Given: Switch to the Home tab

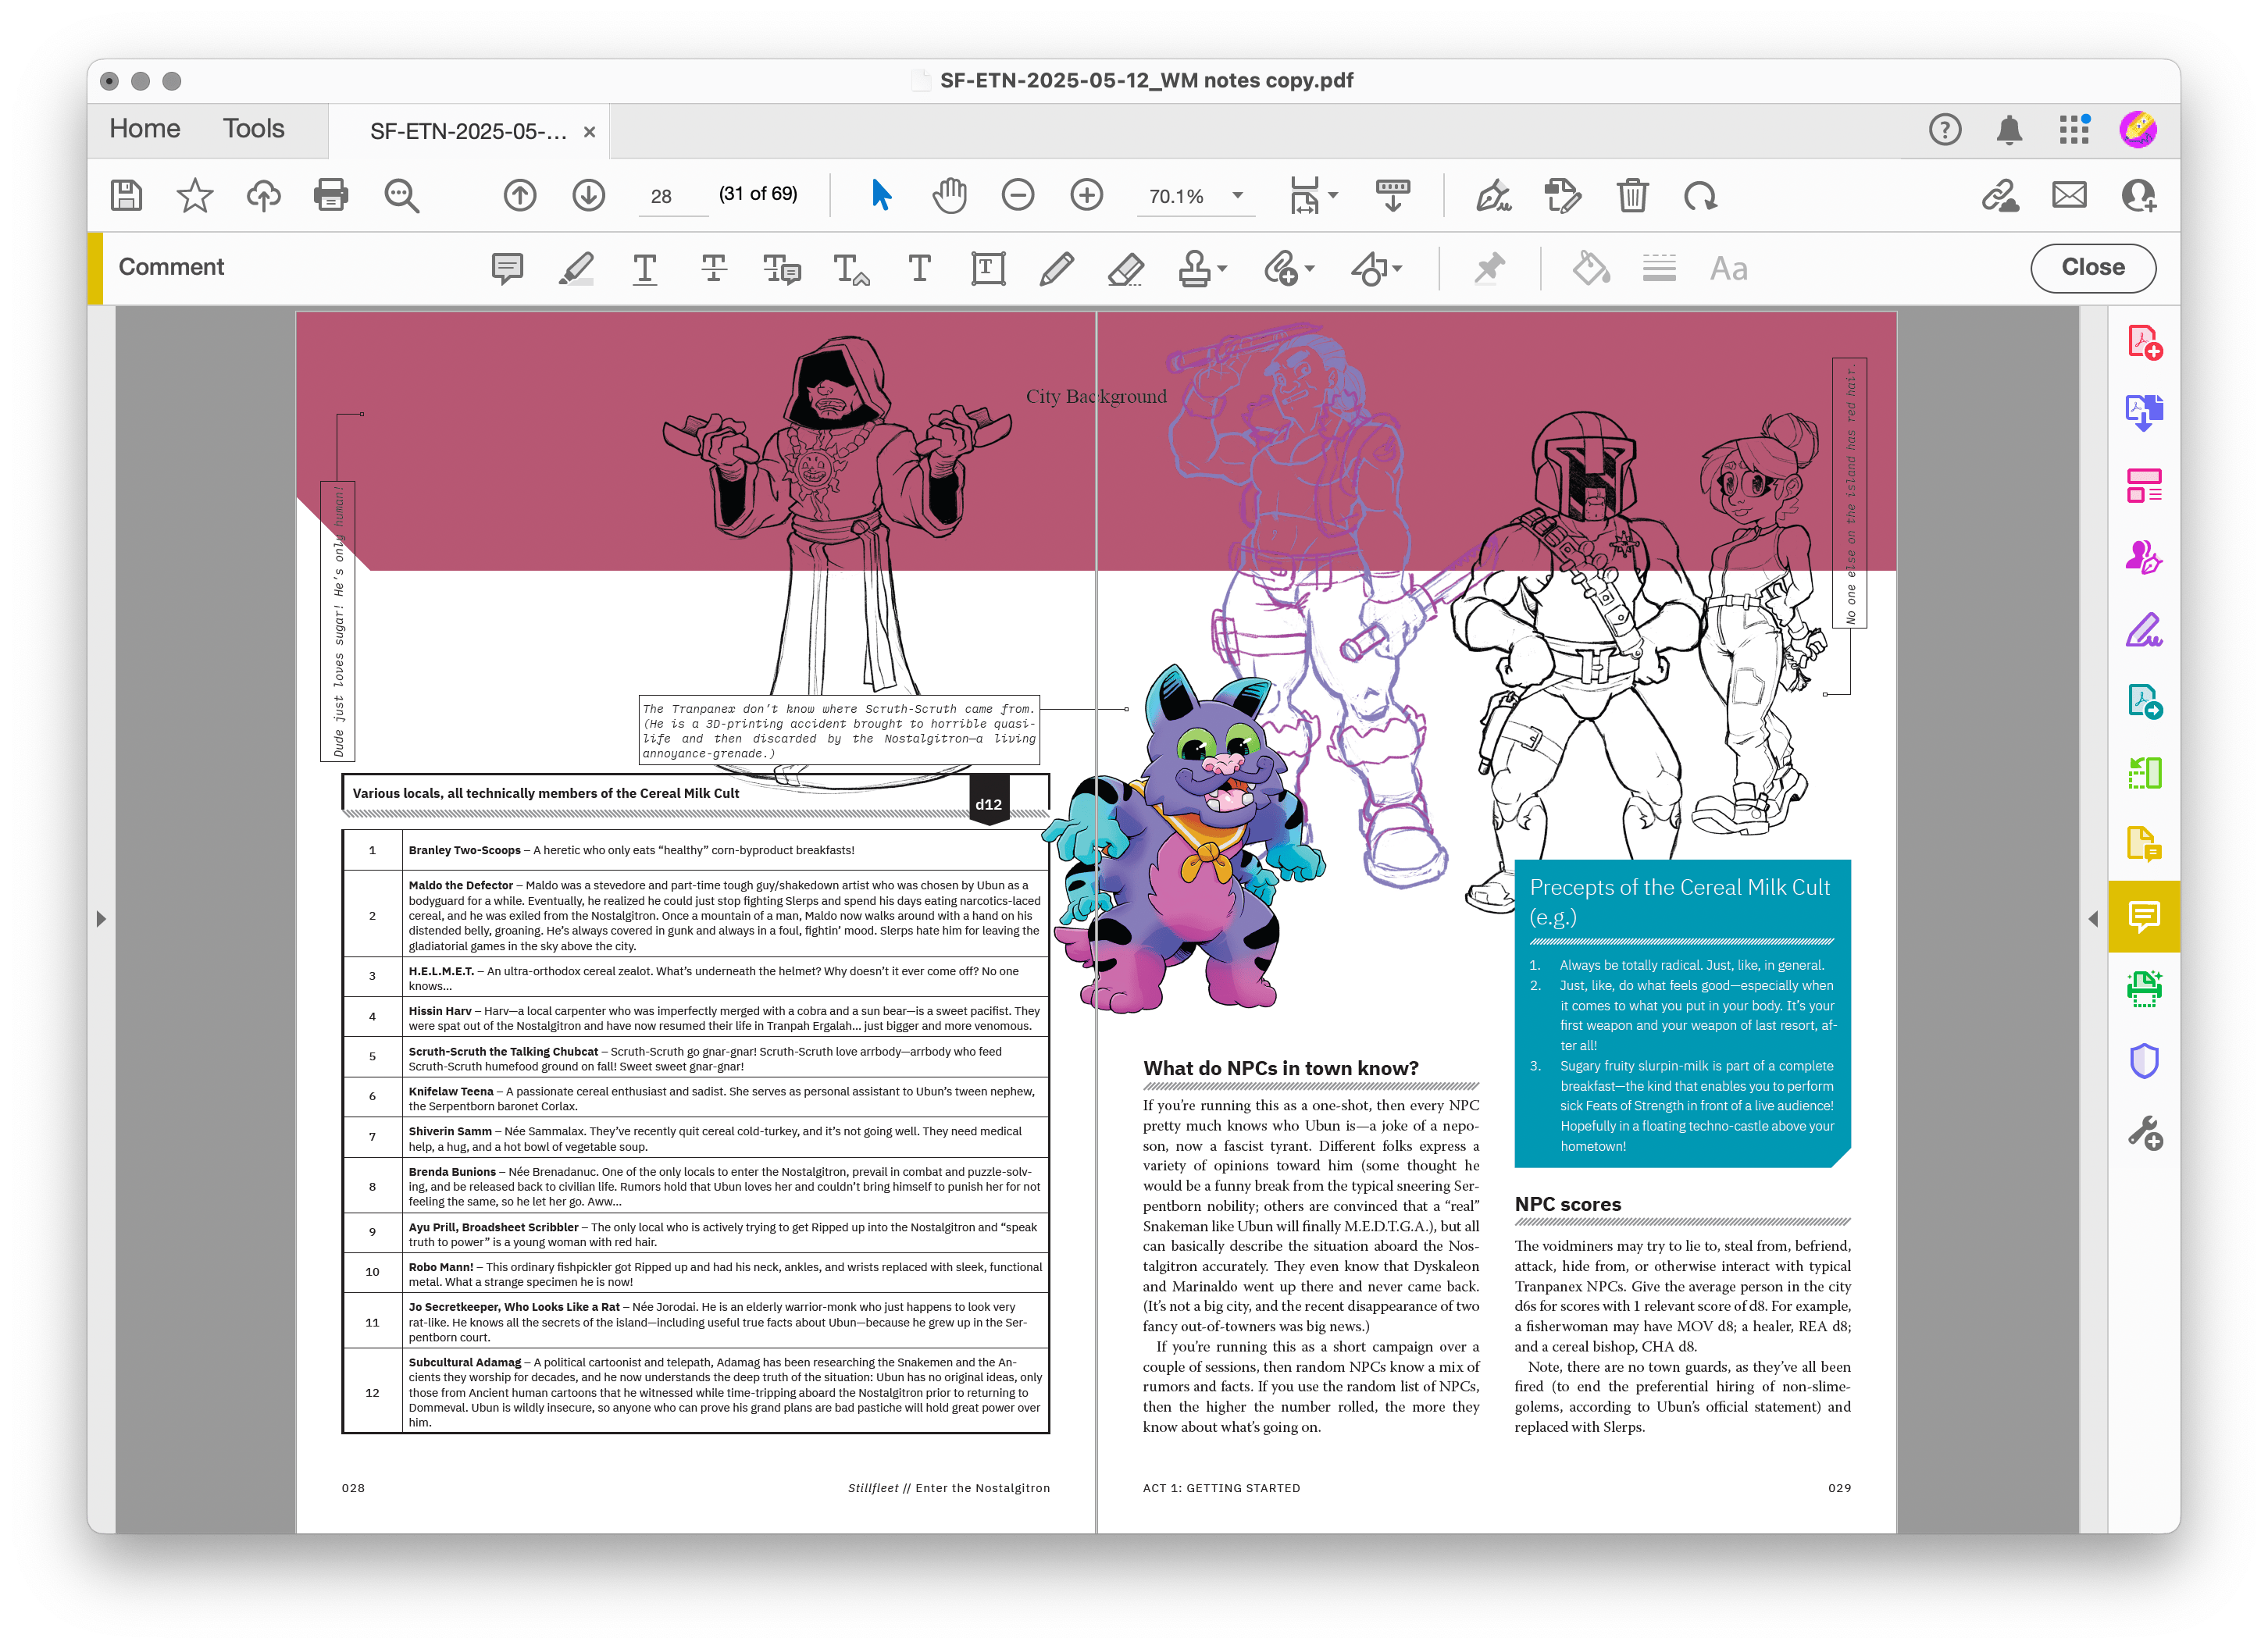Looking at the screenshot, I should [145, 129].
